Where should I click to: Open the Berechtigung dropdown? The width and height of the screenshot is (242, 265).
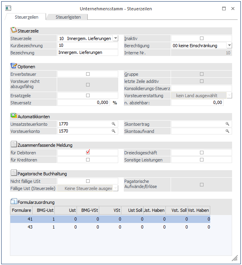229,46
